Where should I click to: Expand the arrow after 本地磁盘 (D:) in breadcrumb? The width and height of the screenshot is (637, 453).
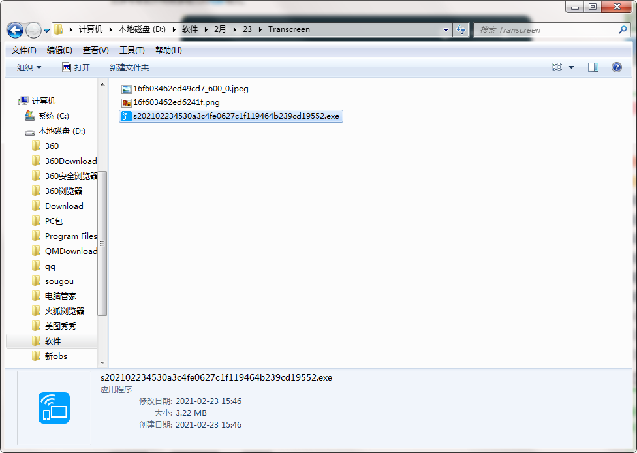174,29
